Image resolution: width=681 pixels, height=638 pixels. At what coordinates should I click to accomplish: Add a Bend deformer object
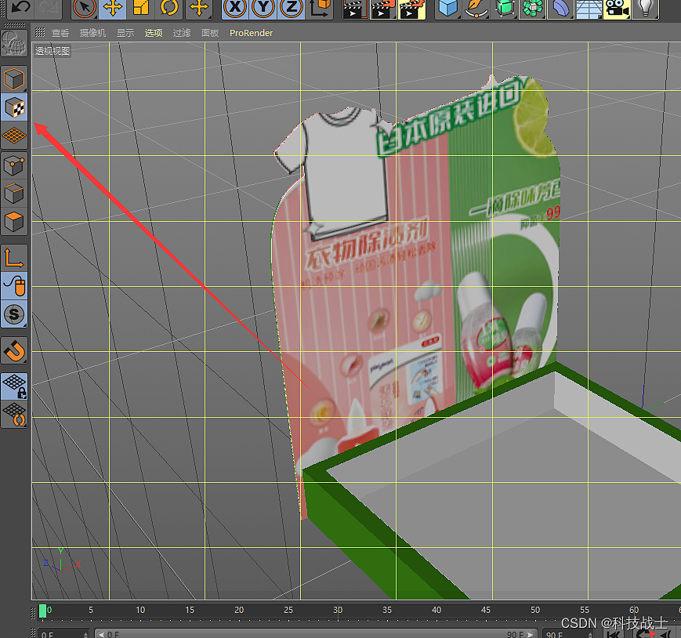[560, 9]
